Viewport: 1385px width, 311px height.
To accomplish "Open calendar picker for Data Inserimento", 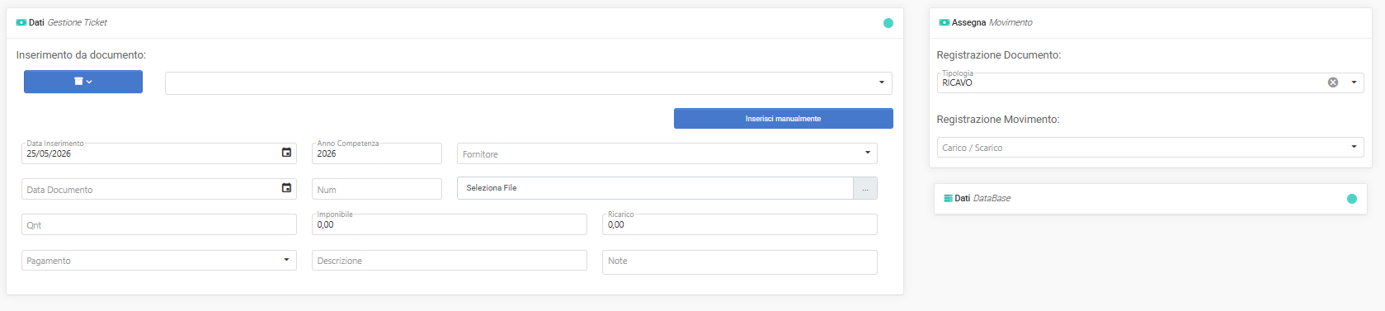I will pyautogui.click(x=286, y=153).
